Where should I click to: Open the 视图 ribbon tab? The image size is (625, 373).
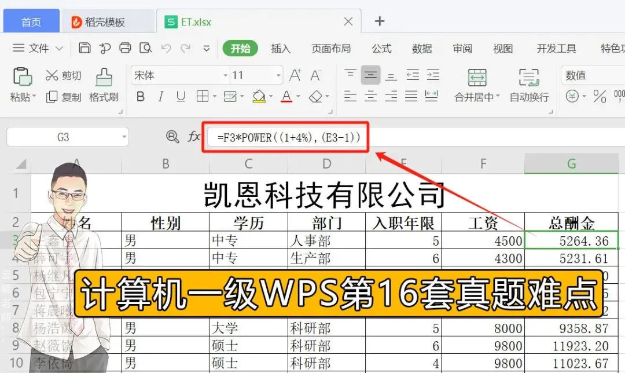point(503,49)
